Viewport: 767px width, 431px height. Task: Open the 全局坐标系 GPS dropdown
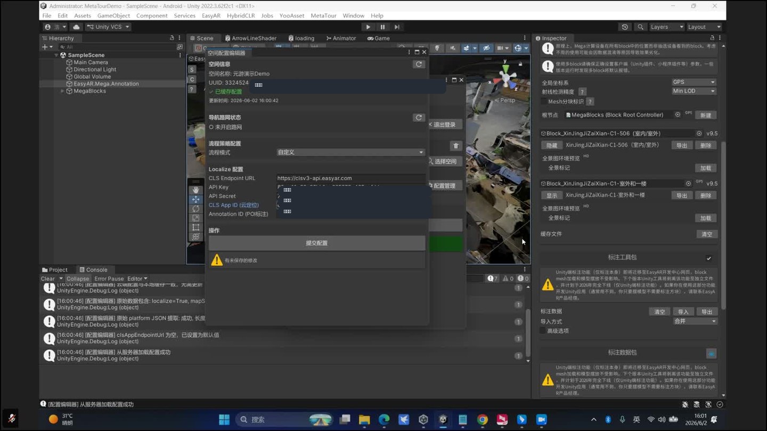point(693,82)
